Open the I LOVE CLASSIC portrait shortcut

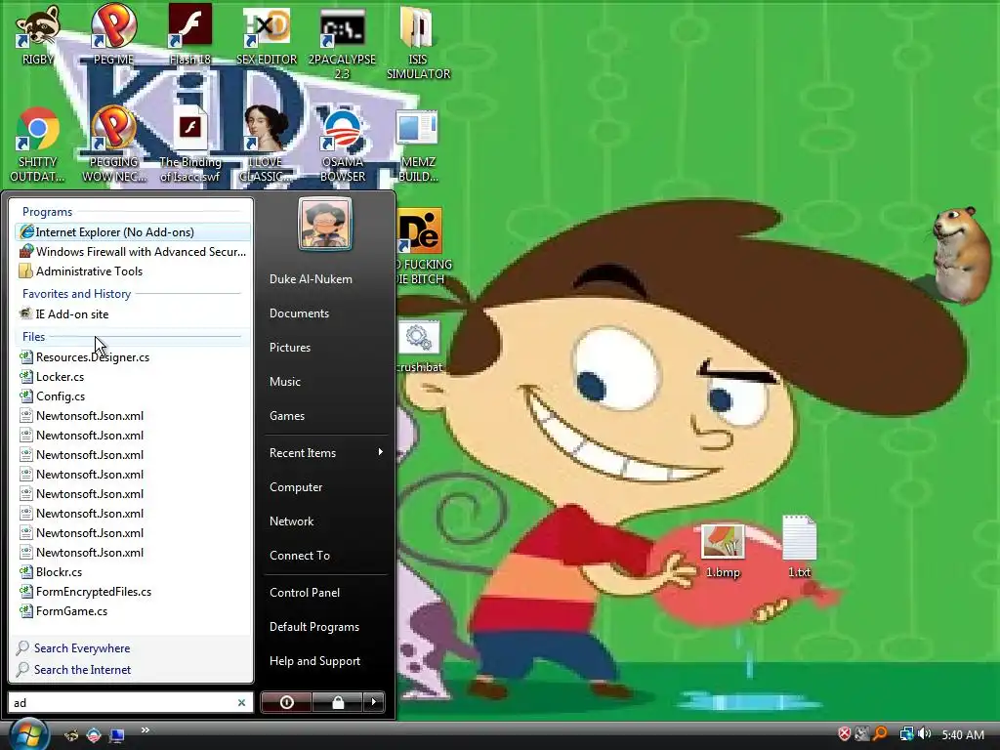pyautogui.click(x=266, y=145)
